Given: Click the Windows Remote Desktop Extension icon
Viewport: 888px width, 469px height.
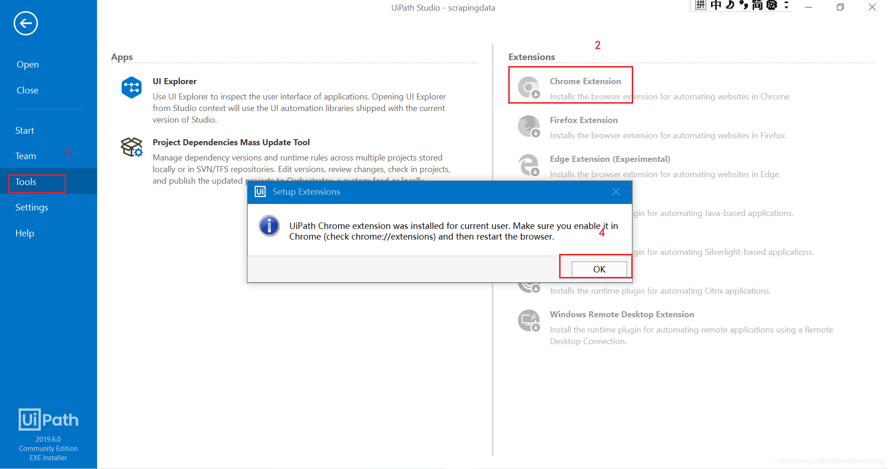Looking at the screenshot, I should 529,321.
